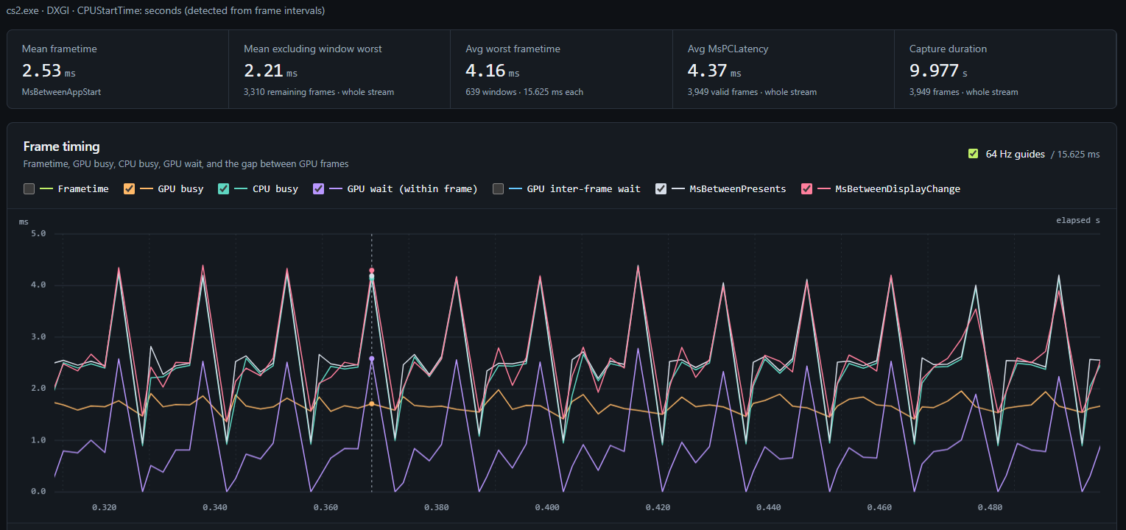Screen dimensions: 1126x530
Task: Toggle the GPU wait (within frame) checkbox
Action: point(319,189)
